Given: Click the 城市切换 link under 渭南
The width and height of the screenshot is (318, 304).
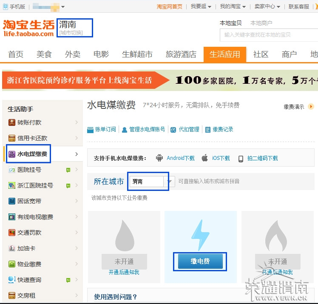Looking at the screenshot, I should (x=71, y=33).
